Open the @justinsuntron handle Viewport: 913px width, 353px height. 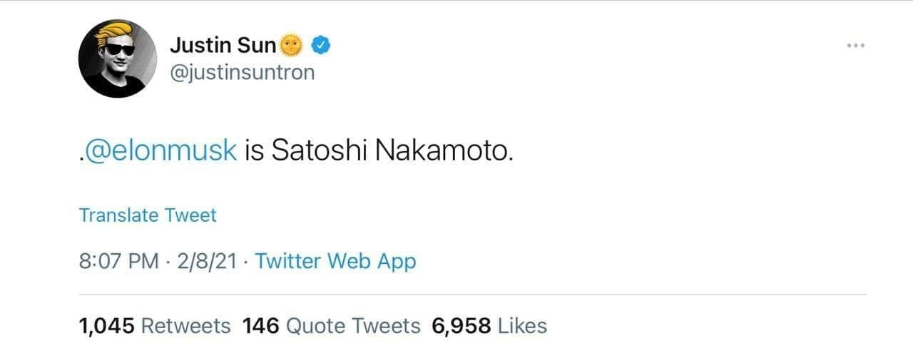coord(242,72)
